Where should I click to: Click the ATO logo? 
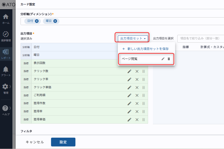(x=9, y=5)
